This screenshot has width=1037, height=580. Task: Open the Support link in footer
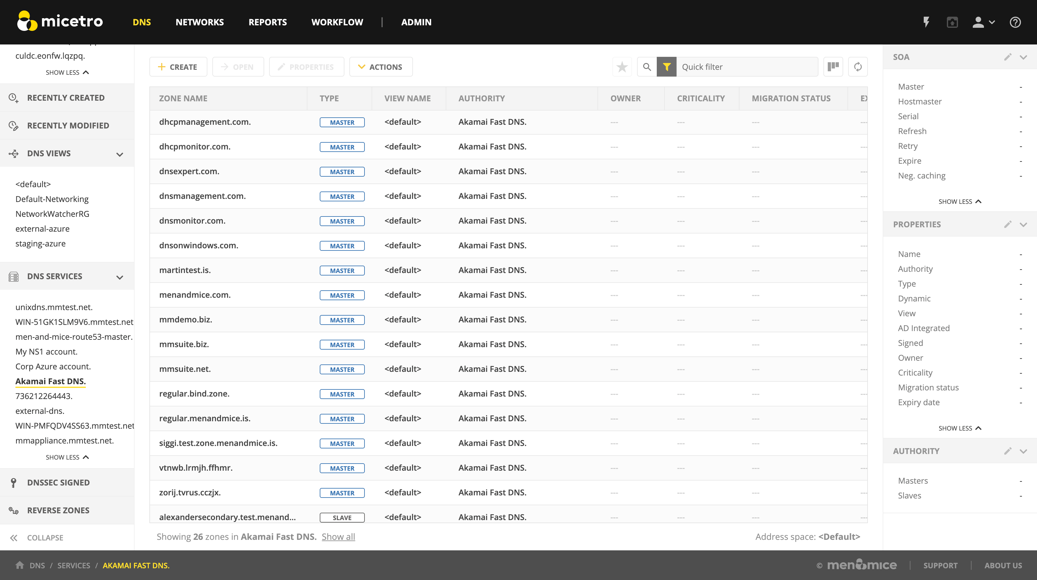[940, 565]
